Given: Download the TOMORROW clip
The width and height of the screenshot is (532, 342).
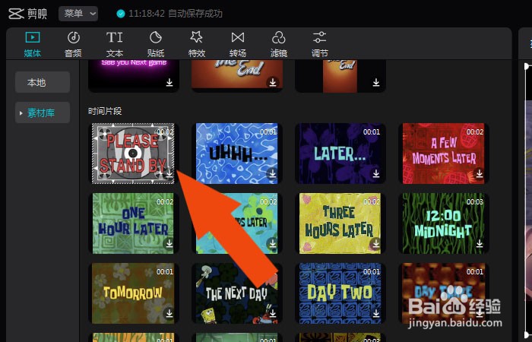Looking at the screenshot, I should (169, 313).
